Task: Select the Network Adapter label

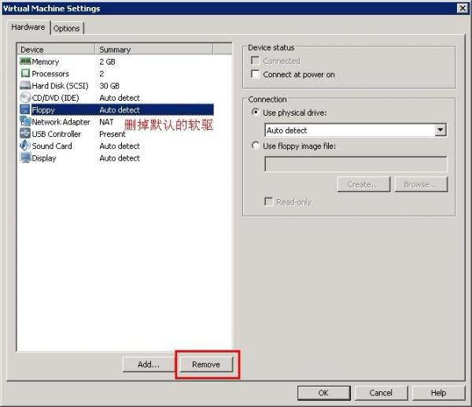Action: point(61,122)
